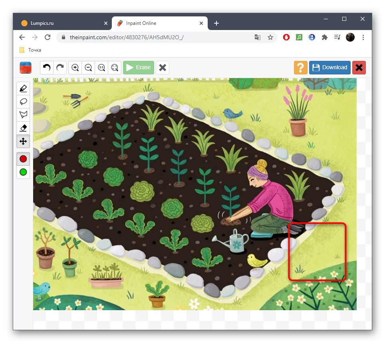
Task: Click the Inpaint red eraser logo
Action: point(26,67)
